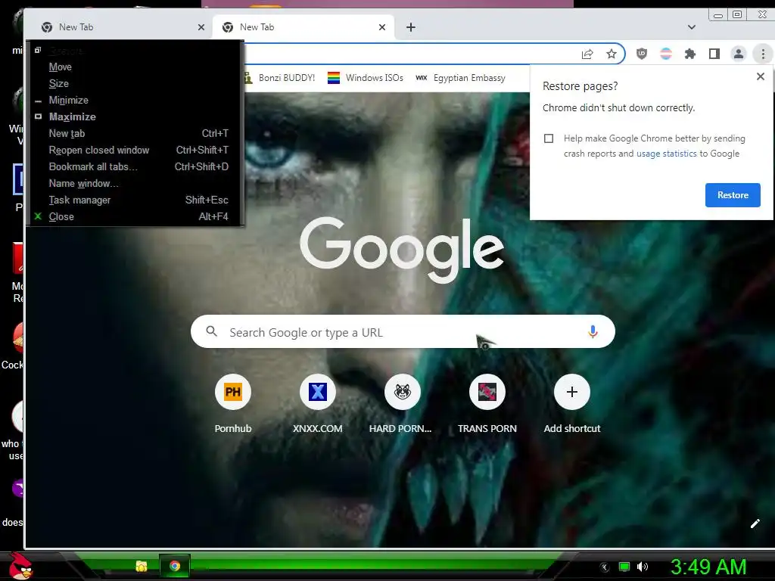Open Task manager from the menu
This screenshot has width=775, height=581.
coord(135,200)
